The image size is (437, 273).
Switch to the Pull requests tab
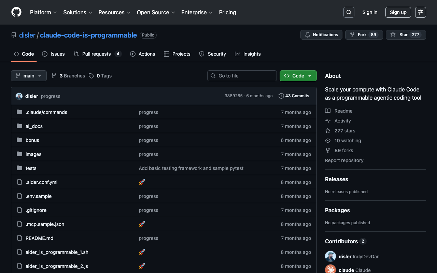(x=96, y=54)
